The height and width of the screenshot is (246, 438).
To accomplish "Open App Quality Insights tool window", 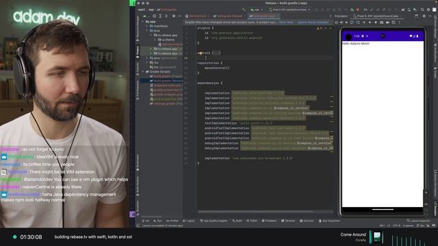I will click(x=214, y=221).
